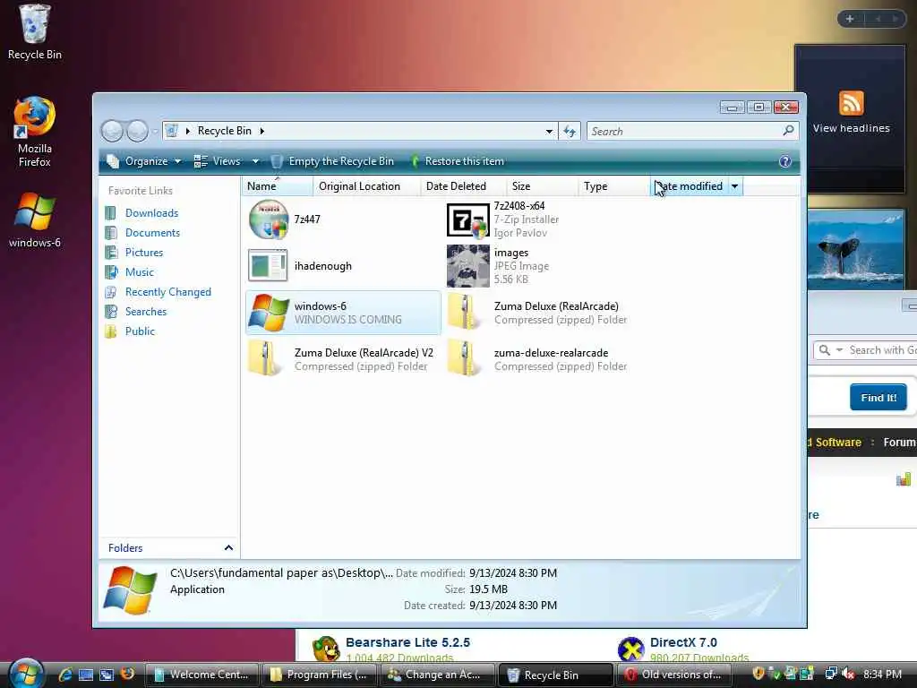
Task: Sort by Date Deleted column
Action: (463, 186)
